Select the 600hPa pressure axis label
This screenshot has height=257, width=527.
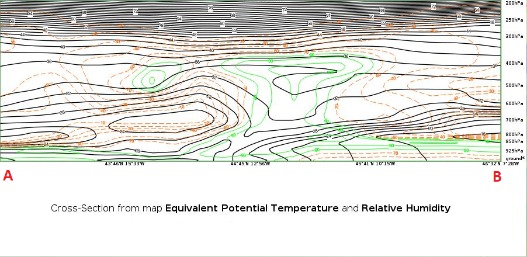click(514, 103)
